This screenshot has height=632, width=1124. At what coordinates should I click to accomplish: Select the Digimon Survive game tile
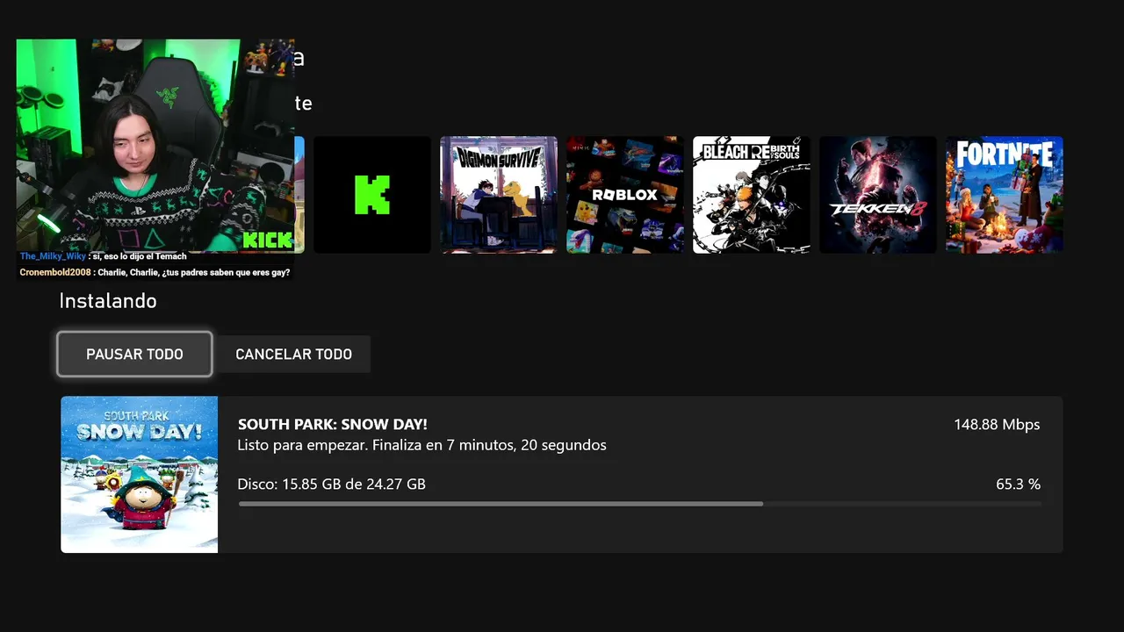click(499, 195)
